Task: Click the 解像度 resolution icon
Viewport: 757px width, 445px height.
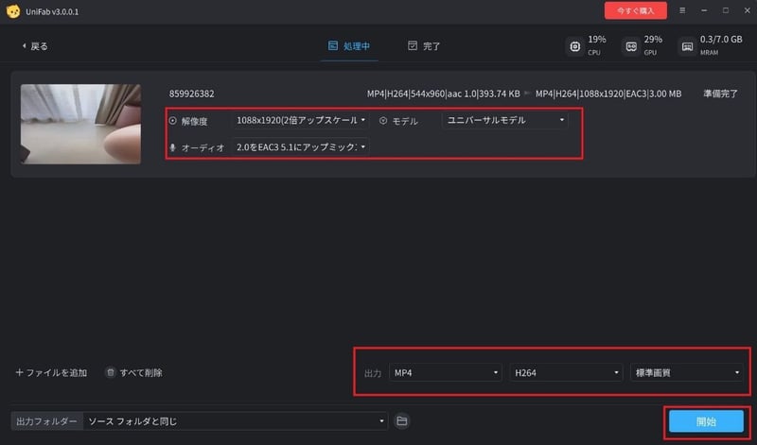Action: 173,121
